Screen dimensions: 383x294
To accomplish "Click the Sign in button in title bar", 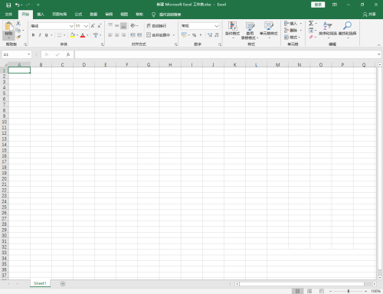I will [318, 5].
